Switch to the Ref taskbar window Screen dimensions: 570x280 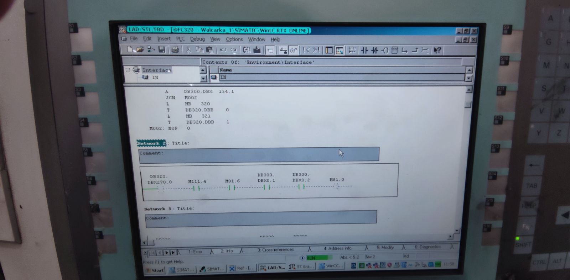pos(242,268)
